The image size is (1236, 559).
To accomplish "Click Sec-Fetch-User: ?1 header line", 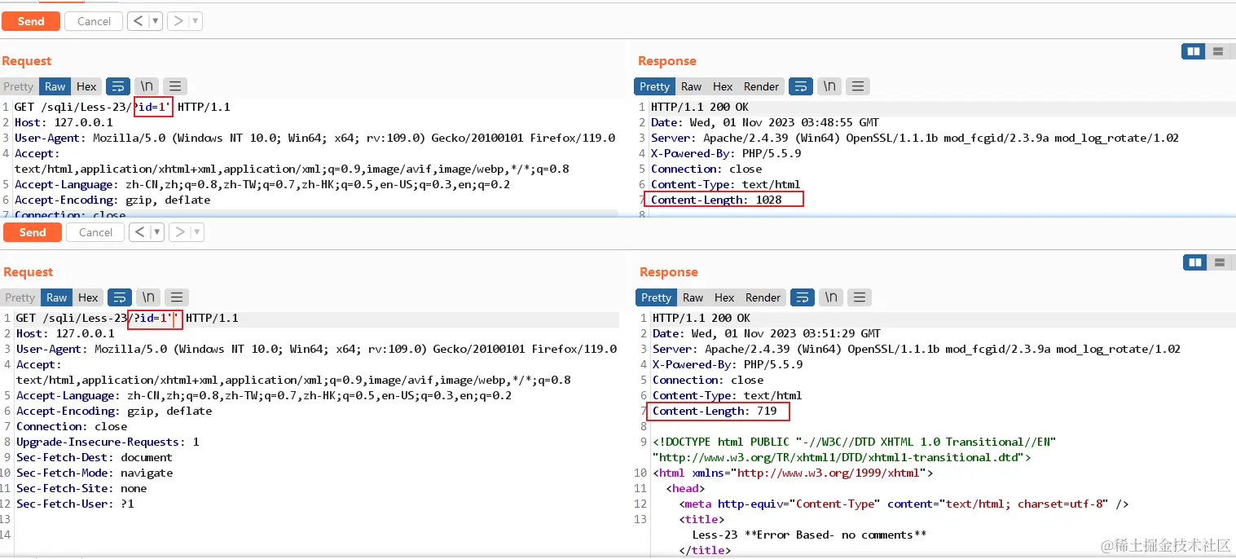I will pos(75,504).
